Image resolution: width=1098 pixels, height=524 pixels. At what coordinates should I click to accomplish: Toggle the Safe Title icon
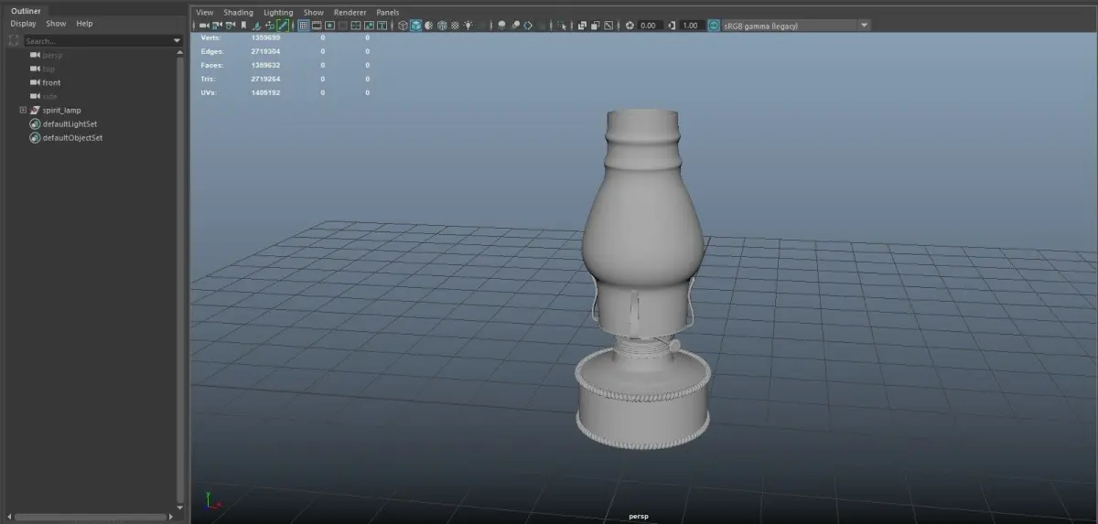click(x=382, y=26)
